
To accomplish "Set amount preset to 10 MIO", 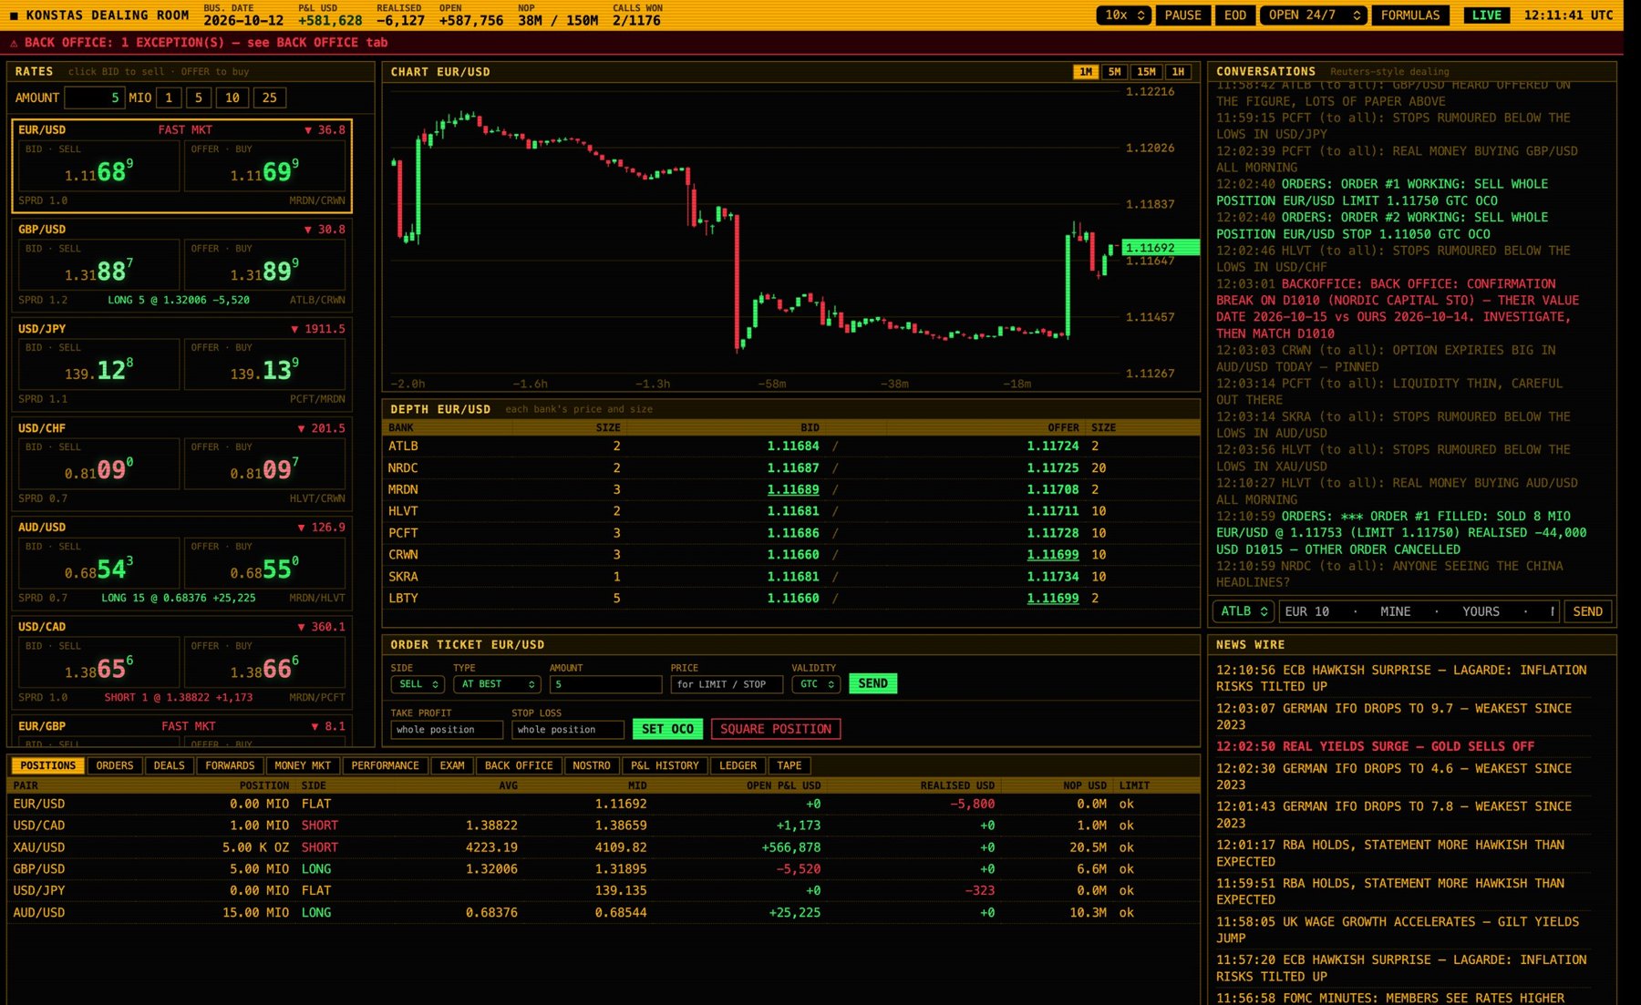I will [232, 97].
